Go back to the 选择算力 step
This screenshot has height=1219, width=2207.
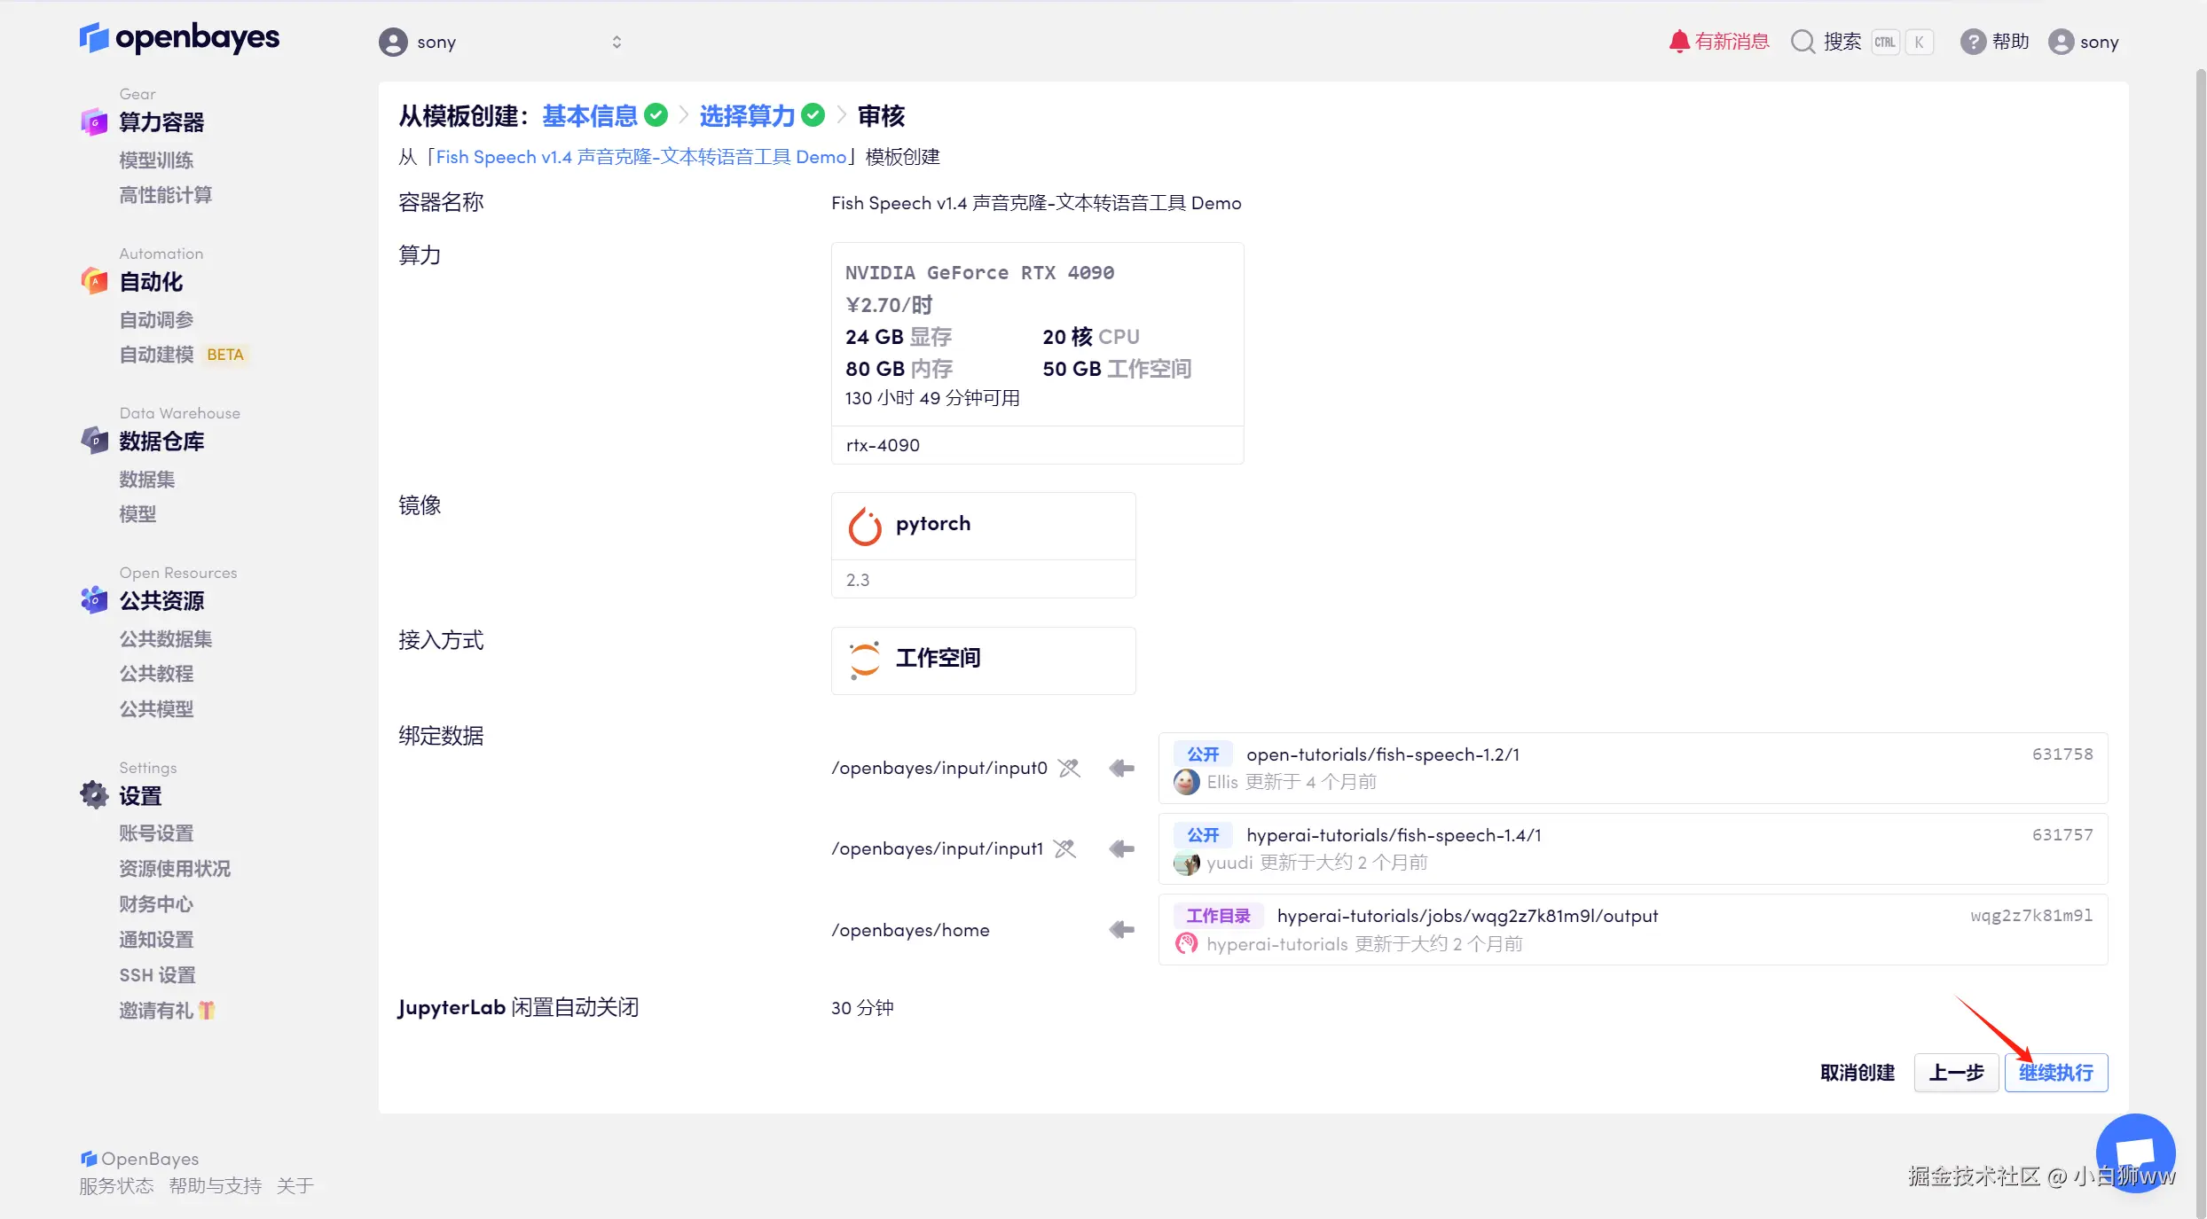click(x=747, y=115)
